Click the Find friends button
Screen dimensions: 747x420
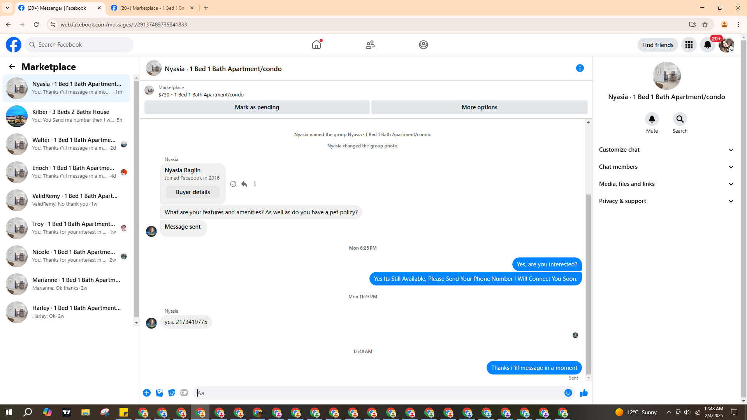658,45
